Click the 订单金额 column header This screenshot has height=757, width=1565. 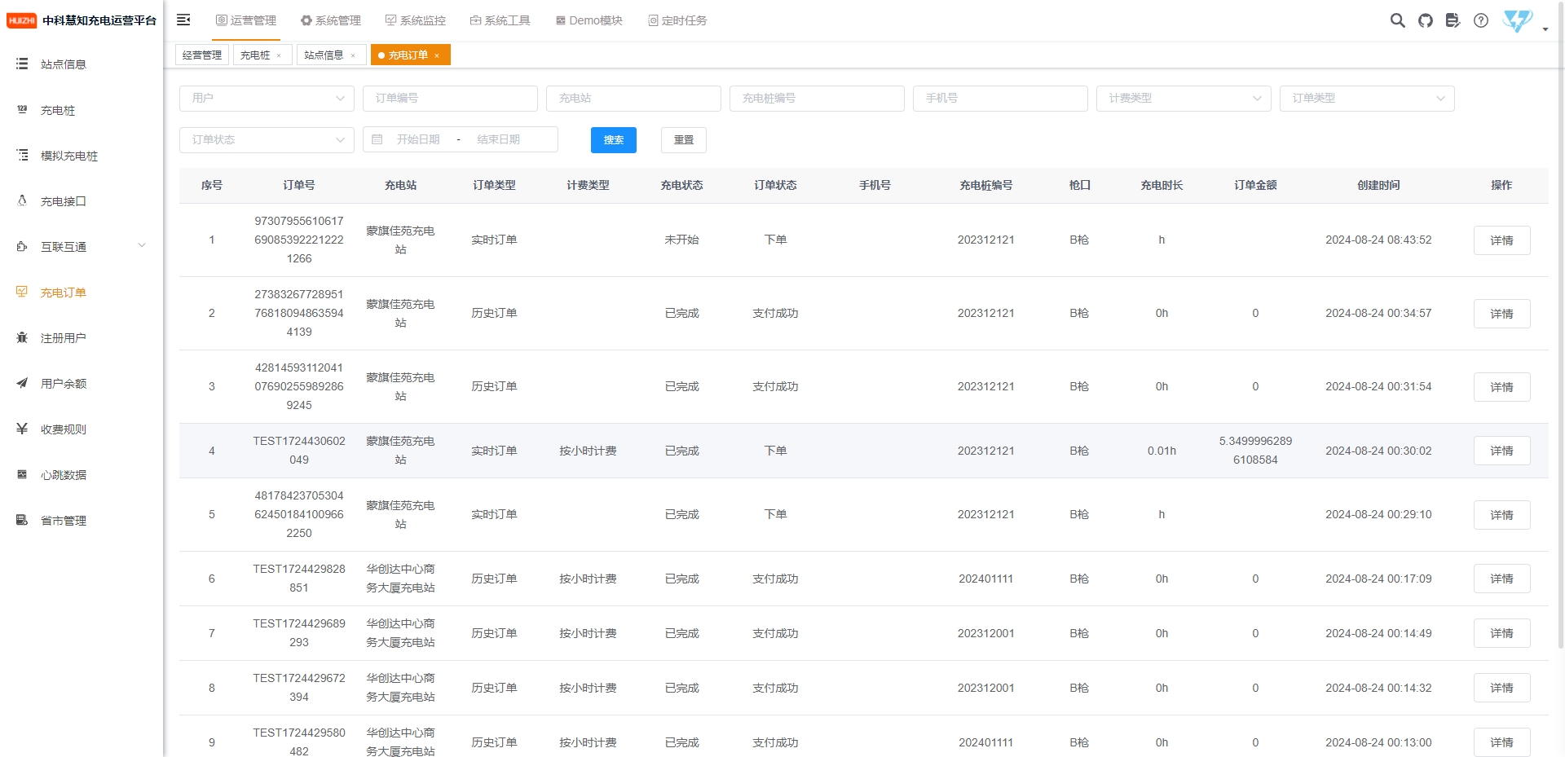1255,185
